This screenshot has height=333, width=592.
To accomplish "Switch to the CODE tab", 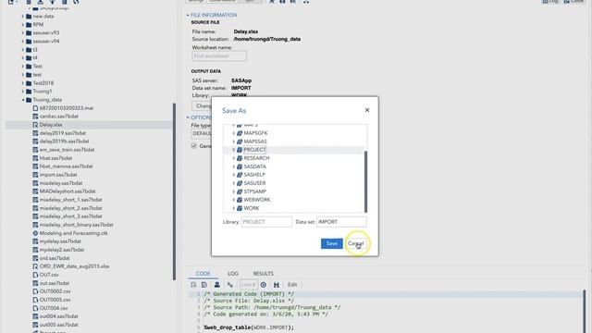I will coord(203,274).
